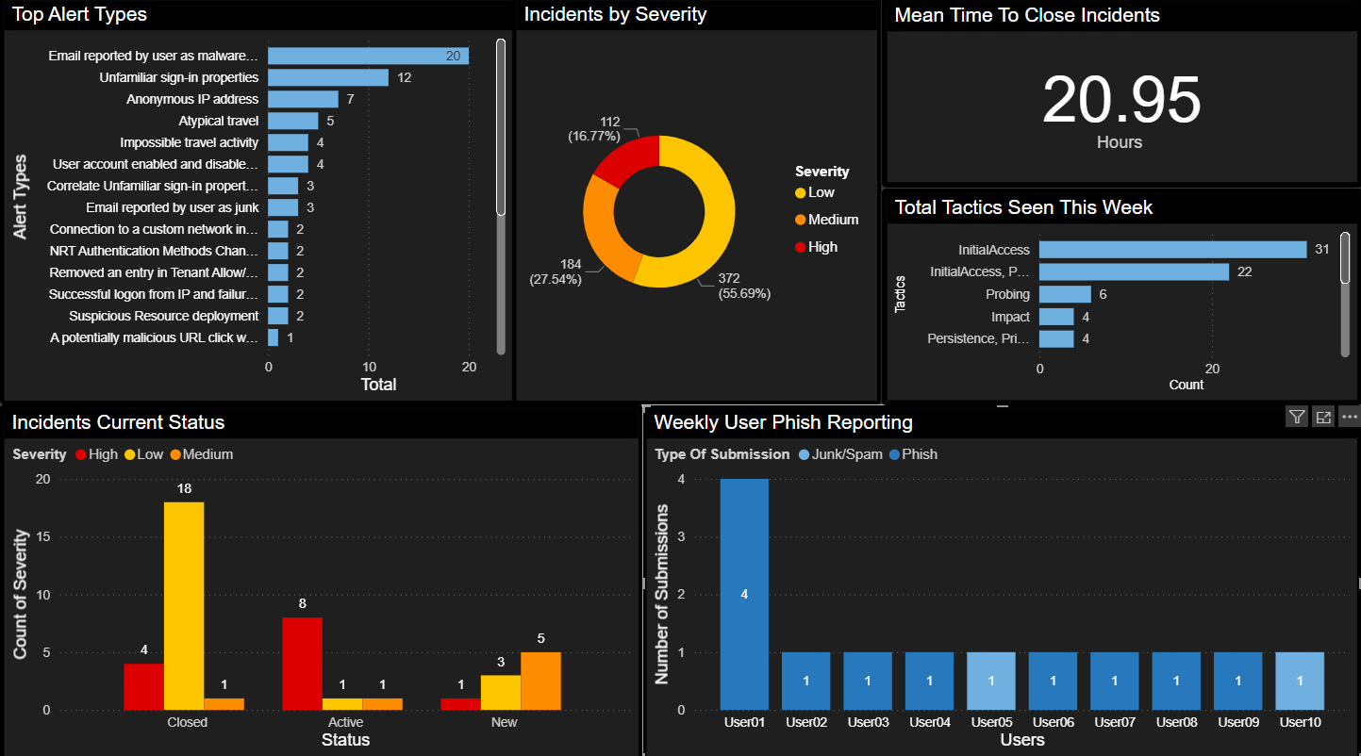Select 'Successful logon from IP and failur...' label
The image size is (1361, 756).
[154, 294]
